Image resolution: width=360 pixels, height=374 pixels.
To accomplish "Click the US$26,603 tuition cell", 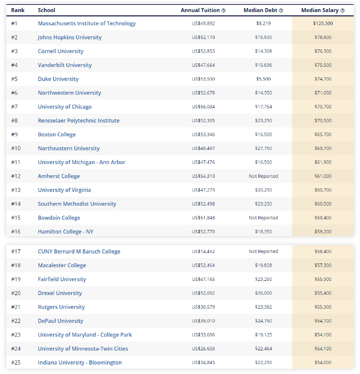I will click(x=203, y=348).
